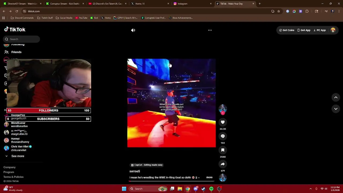343x193 pixels.
Task: Open the spinning sound disc icon
Action: 223,178
